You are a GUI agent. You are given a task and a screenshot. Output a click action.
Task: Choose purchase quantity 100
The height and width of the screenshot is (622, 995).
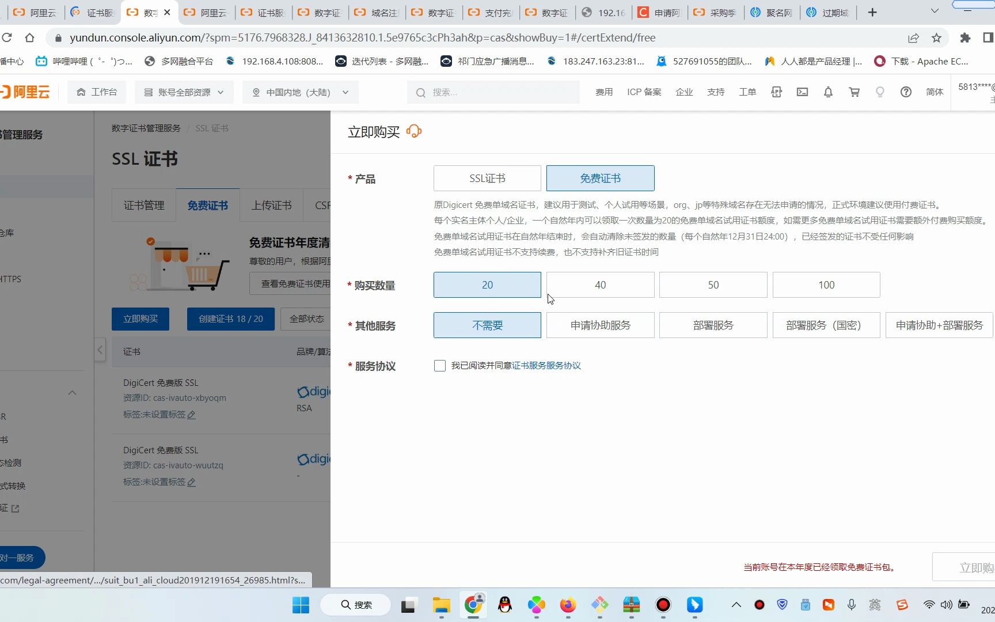point(826,285)
